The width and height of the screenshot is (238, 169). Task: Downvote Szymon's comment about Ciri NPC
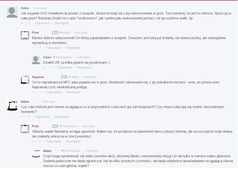click(40, 92)
